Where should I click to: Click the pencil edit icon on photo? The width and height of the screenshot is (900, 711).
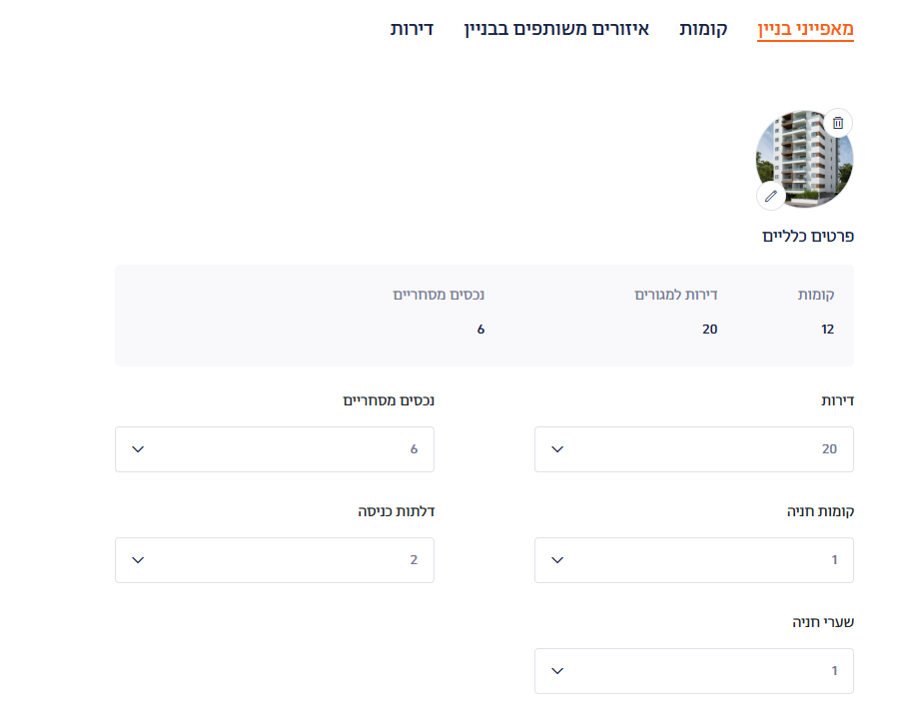[771, 197]
